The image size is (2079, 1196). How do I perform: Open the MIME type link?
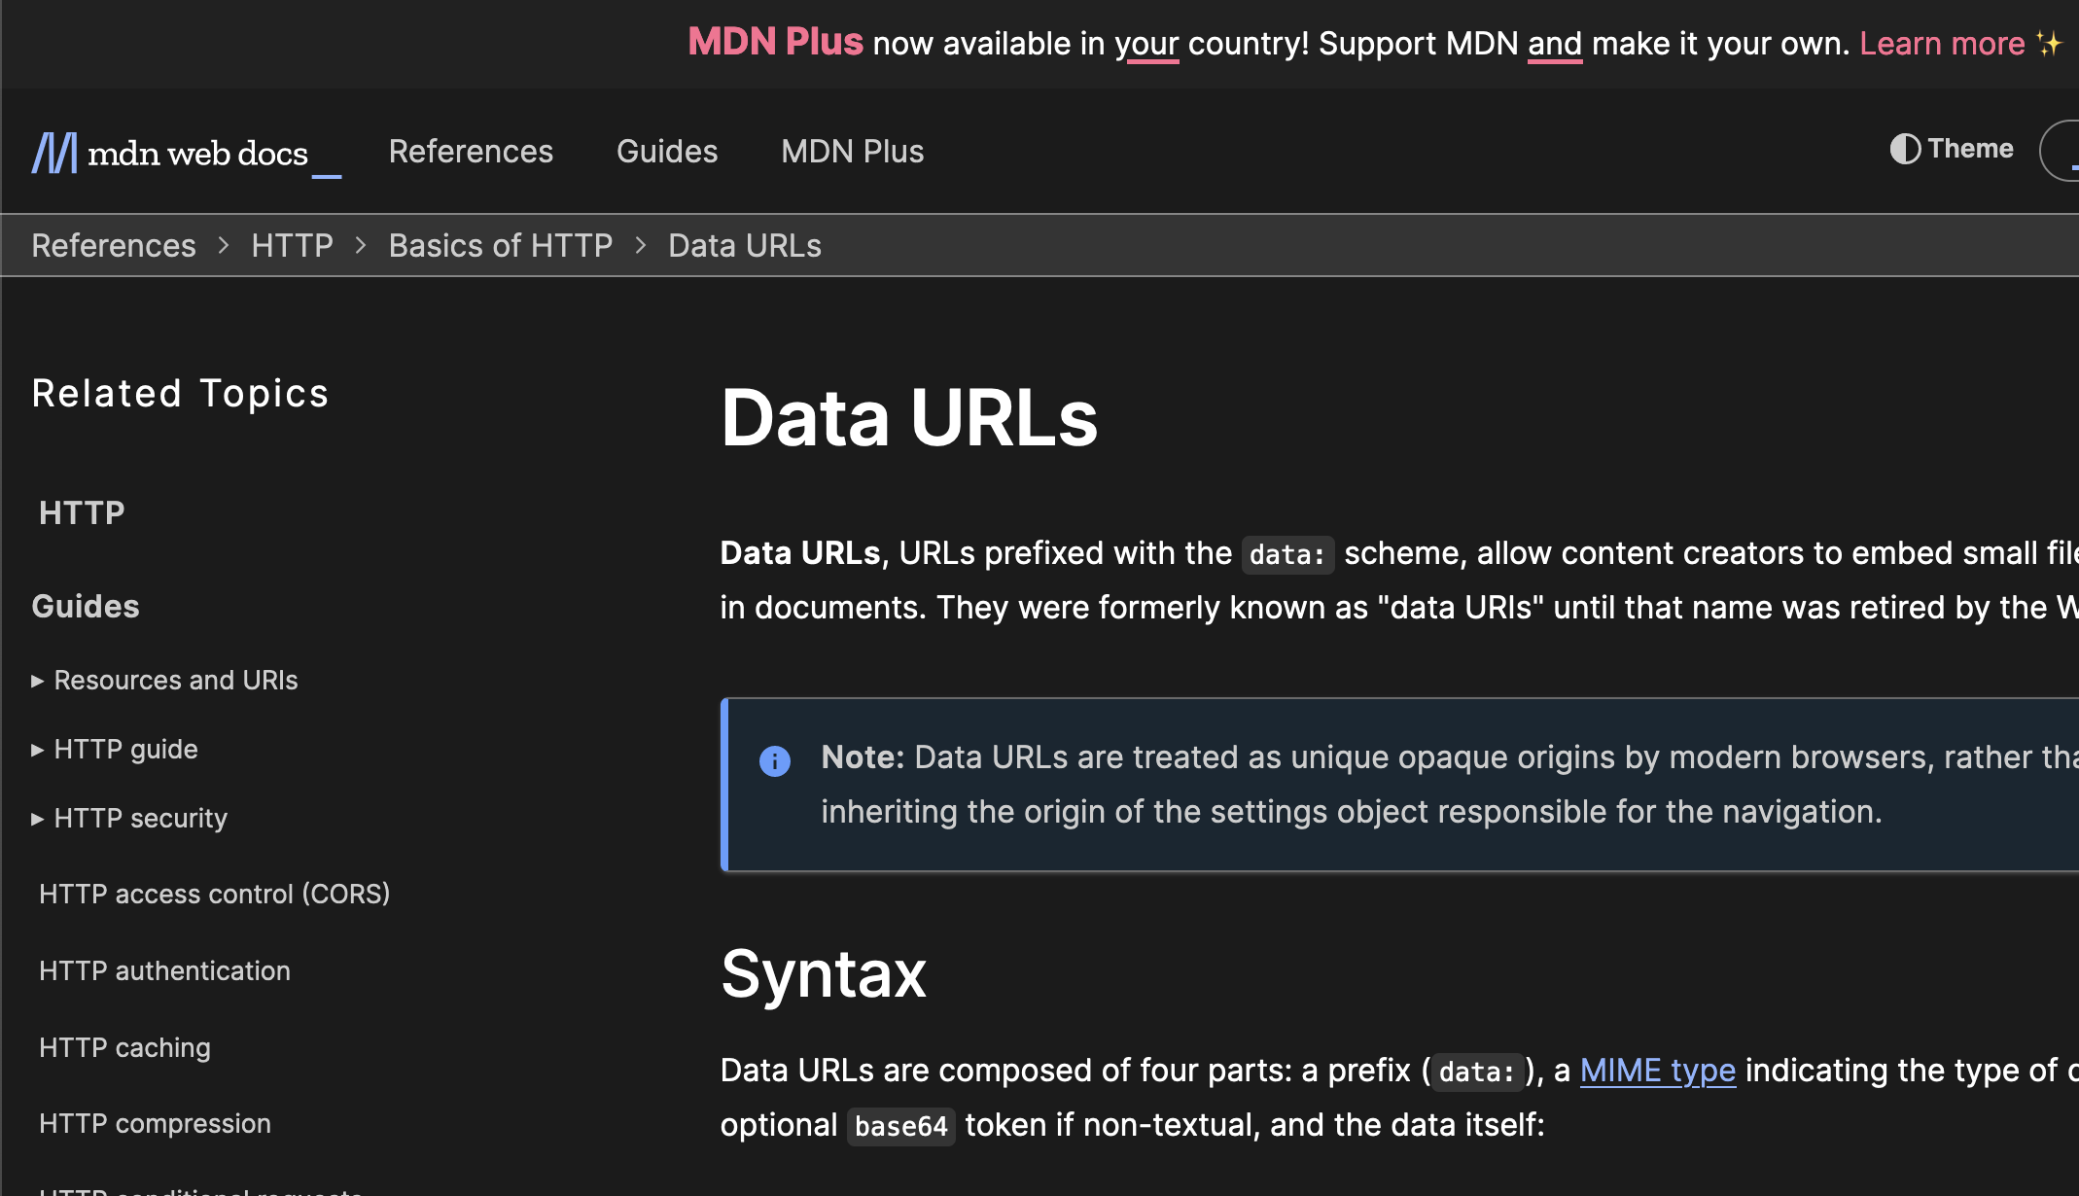click(x=1657, y=1071)
